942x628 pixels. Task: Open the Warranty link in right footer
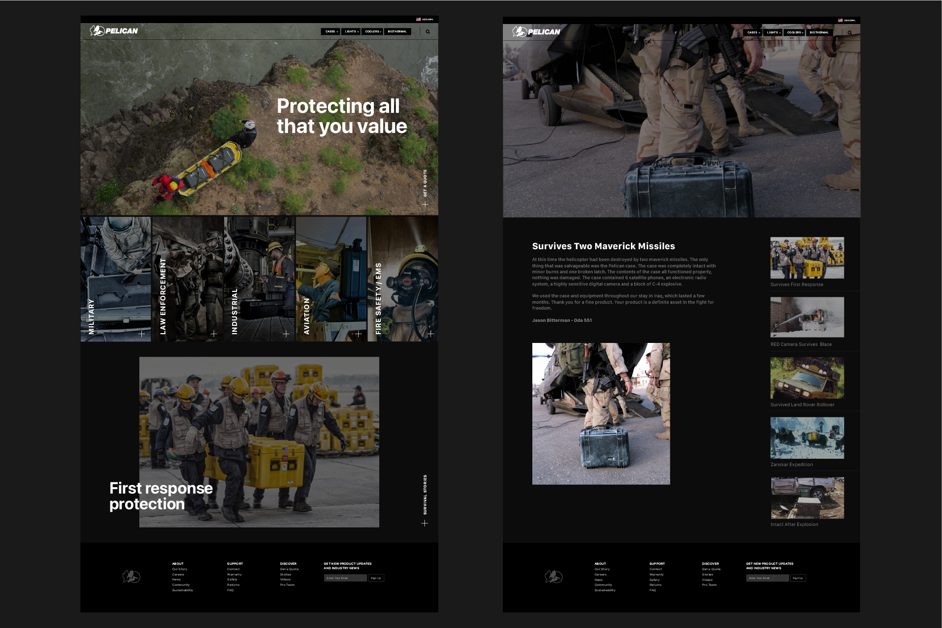[656, 575]
